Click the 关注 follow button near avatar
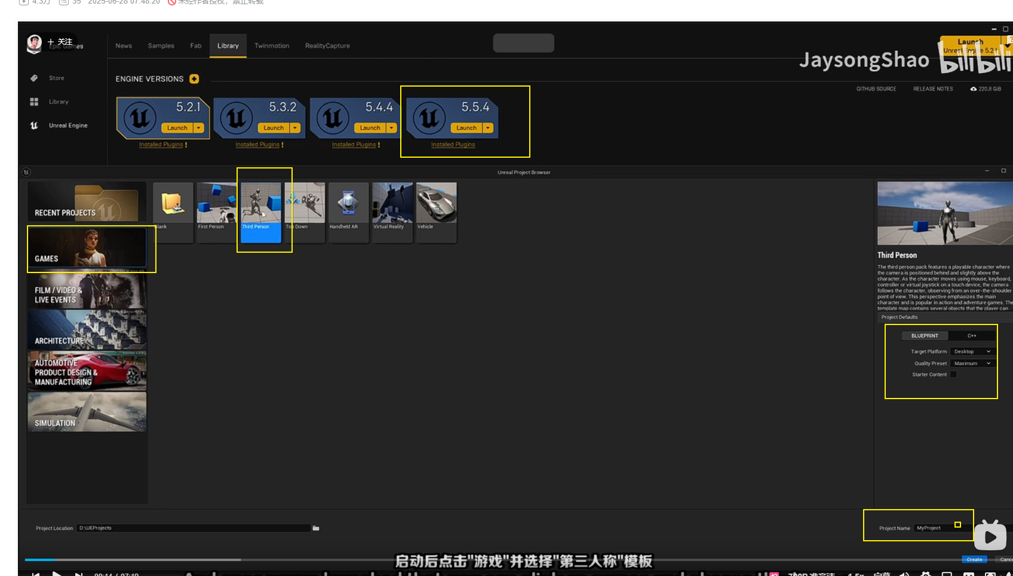This screenshot has height=576, width=1013. click(60, 42)
